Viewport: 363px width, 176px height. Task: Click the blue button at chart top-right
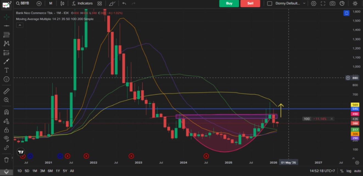(347, 13)
